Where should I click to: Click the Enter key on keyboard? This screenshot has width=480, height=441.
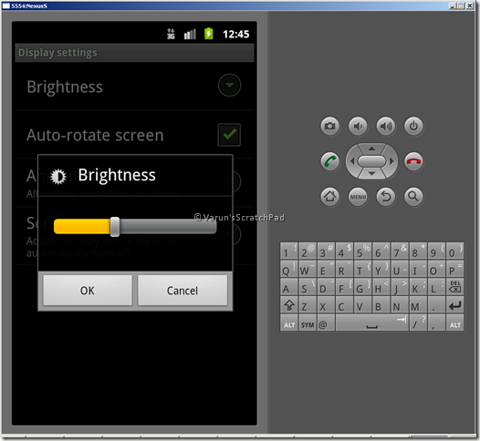454,304
